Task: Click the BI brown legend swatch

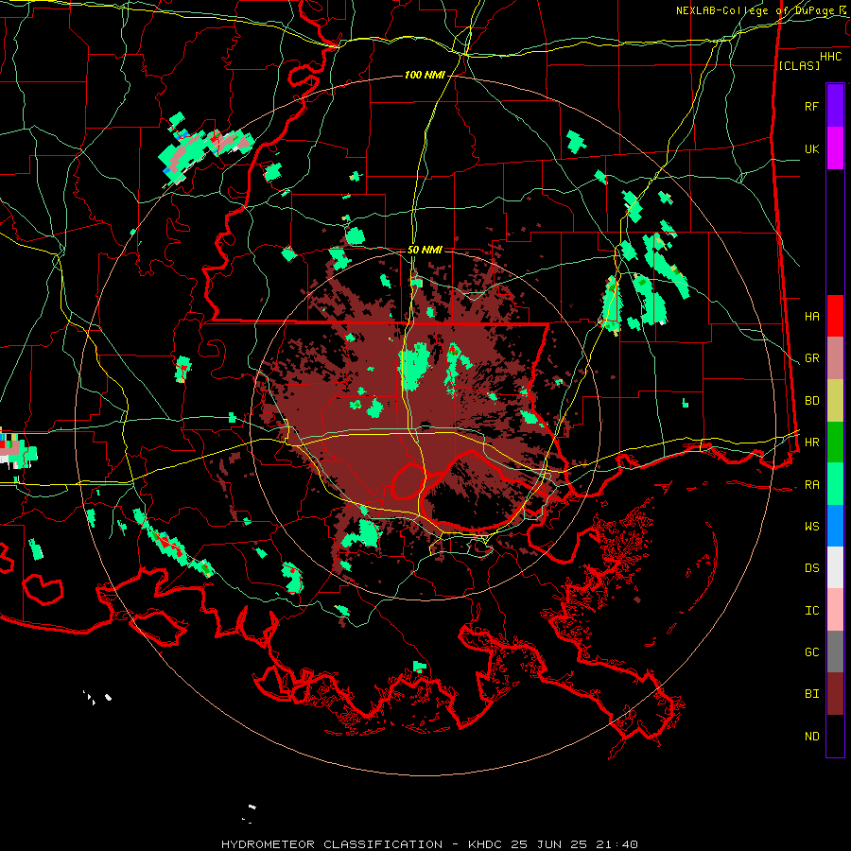Action: click(835, 694)
